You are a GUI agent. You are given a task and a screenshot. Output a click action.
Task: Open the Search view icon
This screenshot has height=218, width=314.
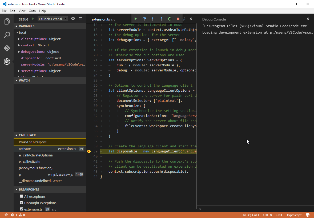point(7,35)
